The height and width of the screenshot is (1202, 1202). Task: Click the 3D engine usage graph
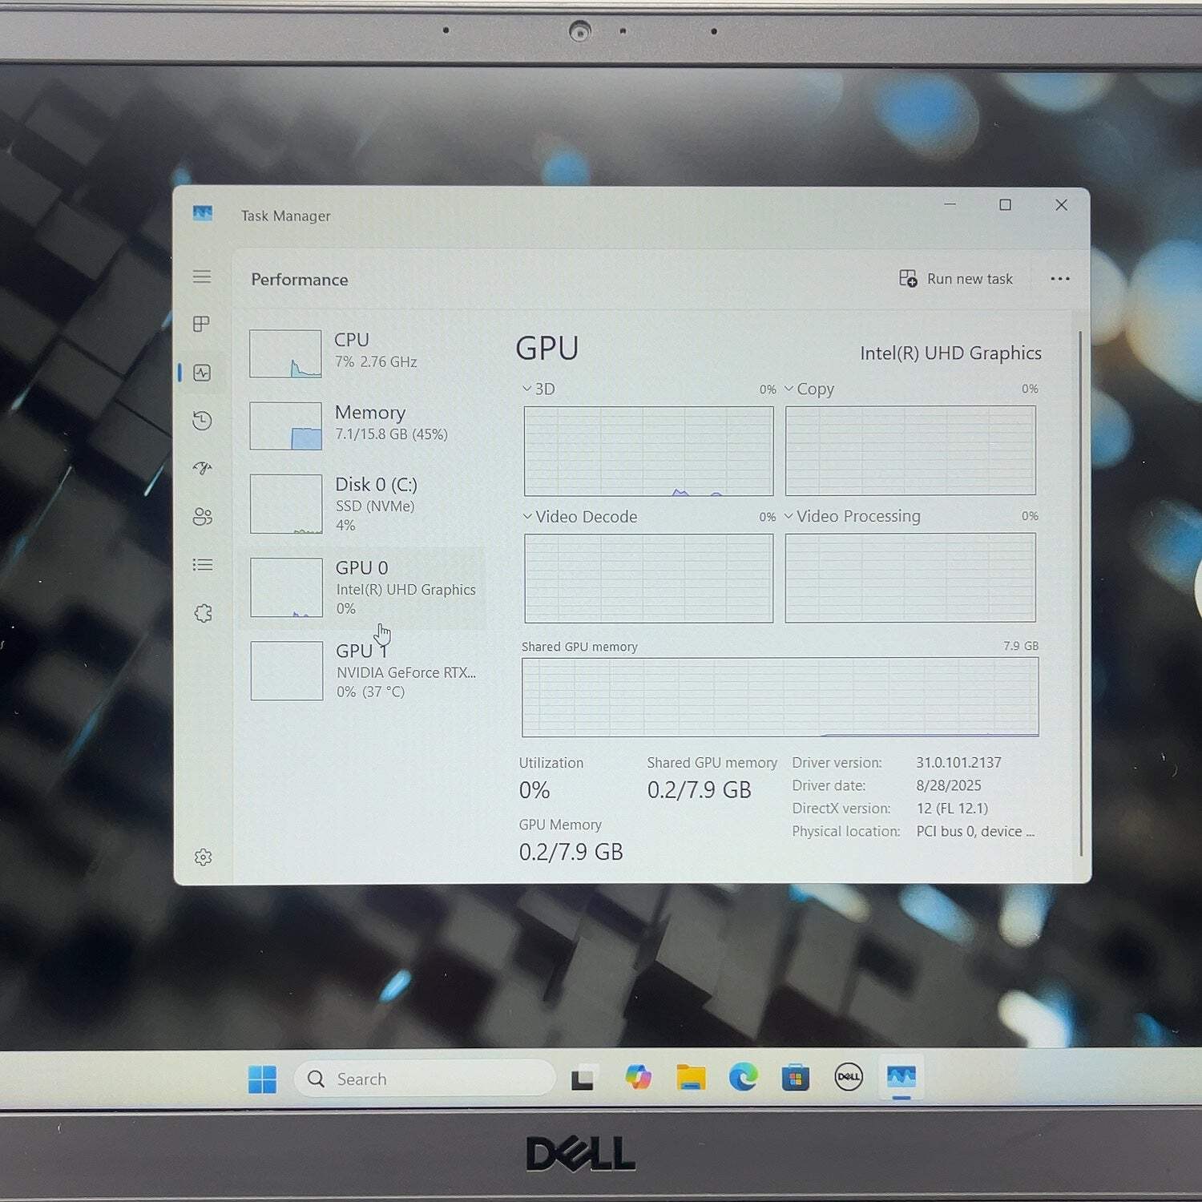pyautogui.click(x=648, y=451)
